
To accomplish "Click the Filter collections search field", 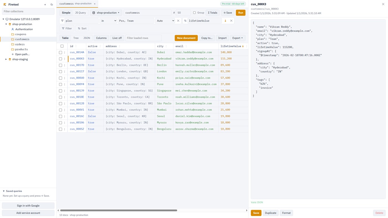I will [28, 11].
